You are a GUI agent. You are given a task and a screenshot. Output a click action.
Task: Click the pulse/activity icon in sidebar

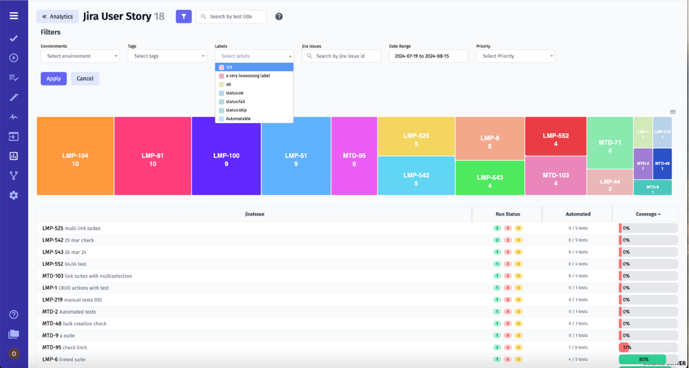click(x=13, y=116)
